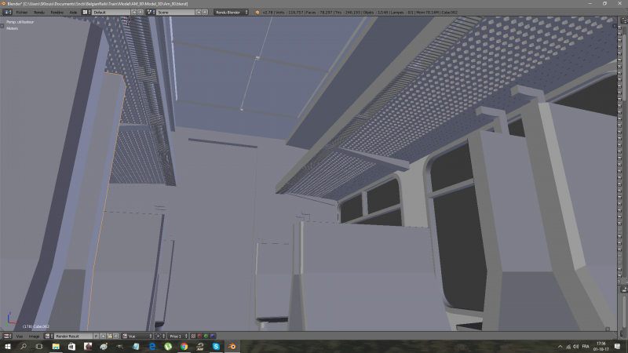Delete the Default screen layout
The width and height of the screenshot is (628, 353).
tap(141, 12)
